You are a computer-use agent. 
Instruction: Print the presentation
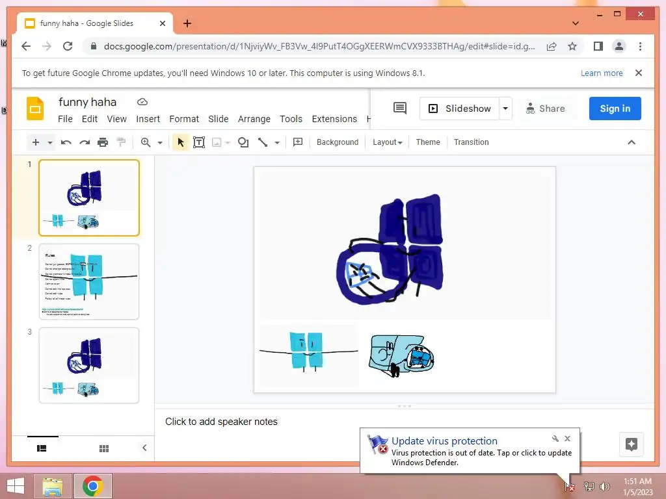click(103, 142)
